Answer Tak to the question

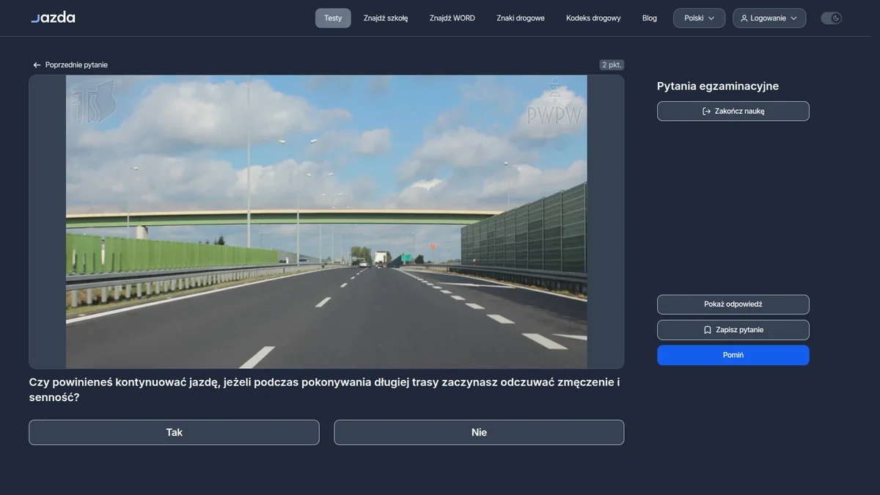coord(174,433)
